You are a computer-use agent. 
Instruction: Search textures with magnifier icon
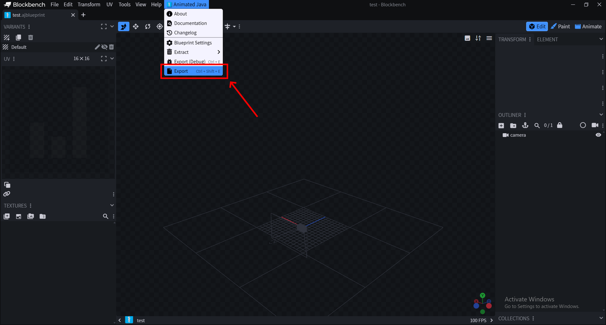click(106, 216)
